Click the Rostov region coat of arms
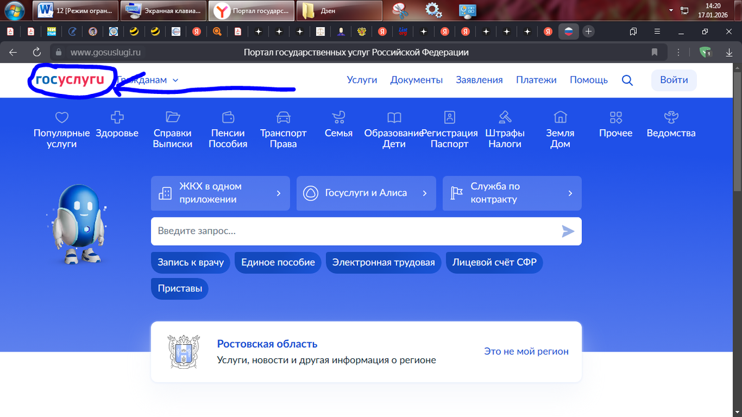 pos(184,352)
